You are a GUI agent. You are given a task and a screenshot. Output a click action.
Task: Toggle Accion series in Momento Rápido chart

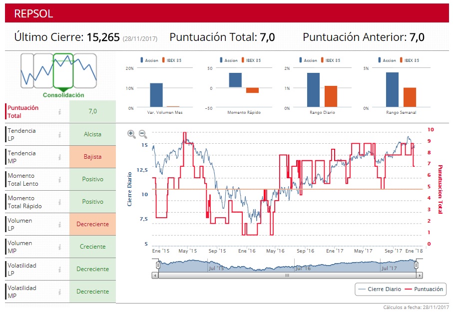coord(229,60)
